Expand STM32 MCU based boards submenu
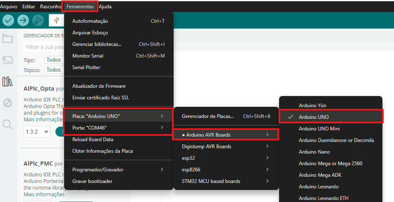This screenshot has height=202, width=394. (226, 181)
